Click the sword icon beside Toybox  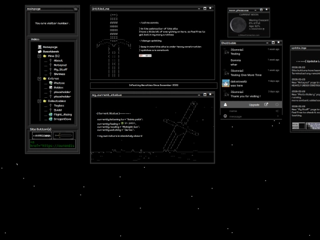click(x=51, y=105)
